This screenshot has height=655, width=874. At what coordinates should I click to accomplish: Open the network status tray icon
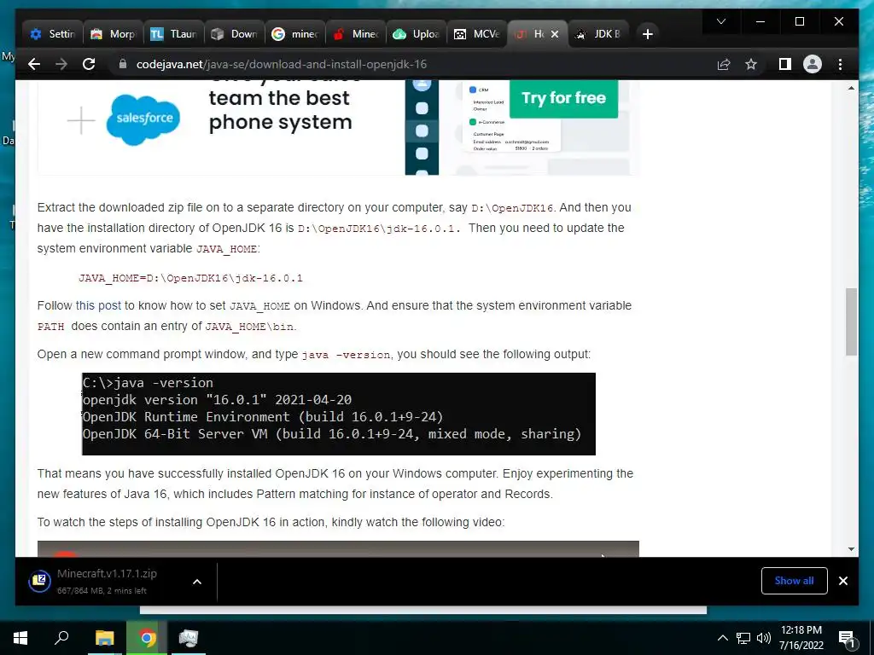pyautogui.click(x=743, y=638)
